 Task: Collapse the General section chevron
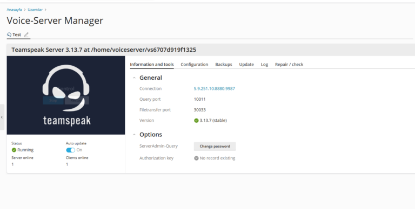tap(134, 78)
